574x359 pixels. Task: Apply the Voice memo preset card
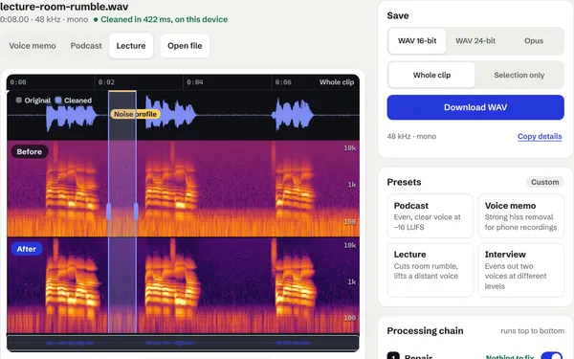520,216
